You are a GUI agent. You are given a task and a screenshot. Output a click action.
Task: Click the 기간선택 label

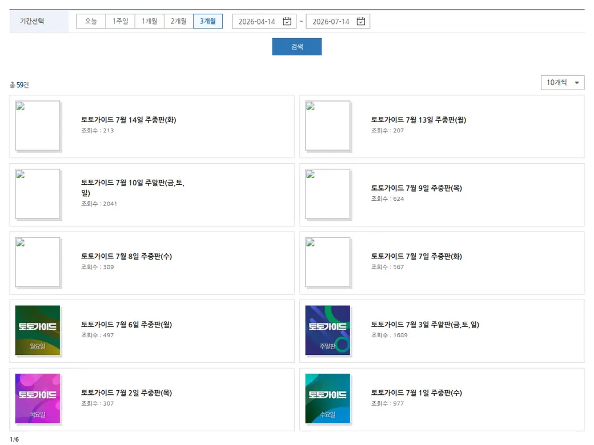pyautogui.click(x=32, y=21)
